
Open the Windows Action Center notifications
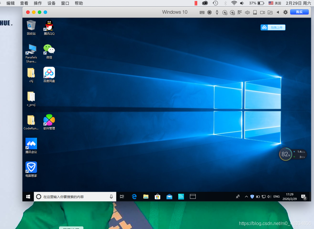(304, 197)
